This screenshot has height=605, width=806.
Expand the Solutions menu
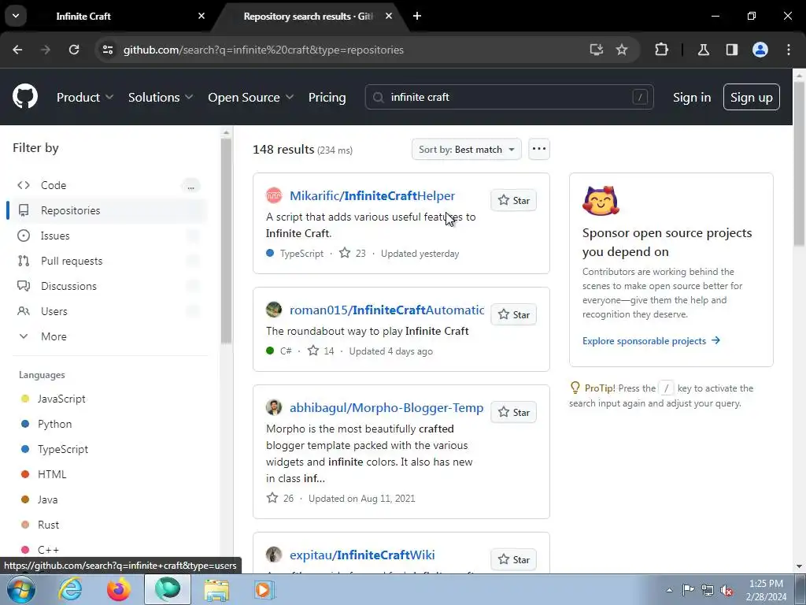pos(161,97)
